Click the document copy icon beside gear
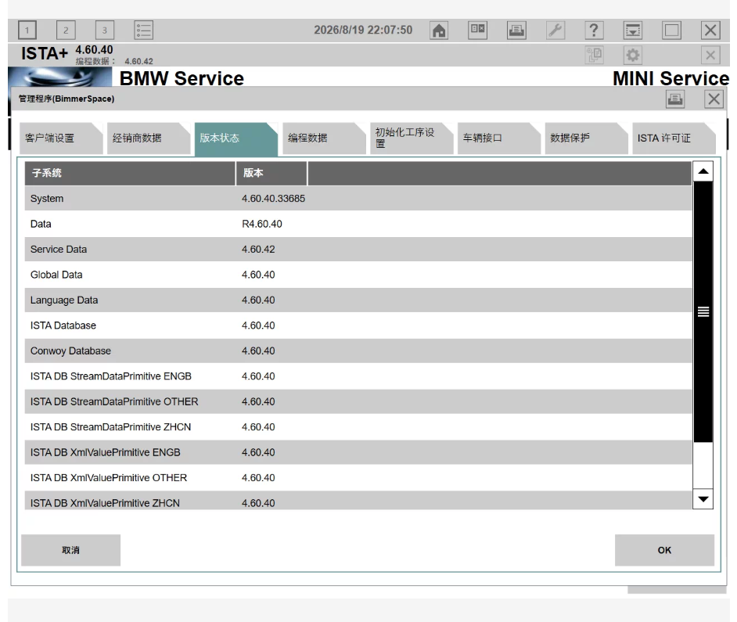Image resolution: width=737 pixels, height=622 pixels. pos(594,55)
